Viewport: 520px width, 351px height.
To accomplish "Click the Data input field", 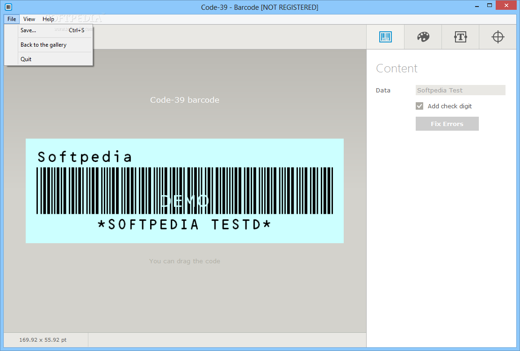I will (460, 90).
